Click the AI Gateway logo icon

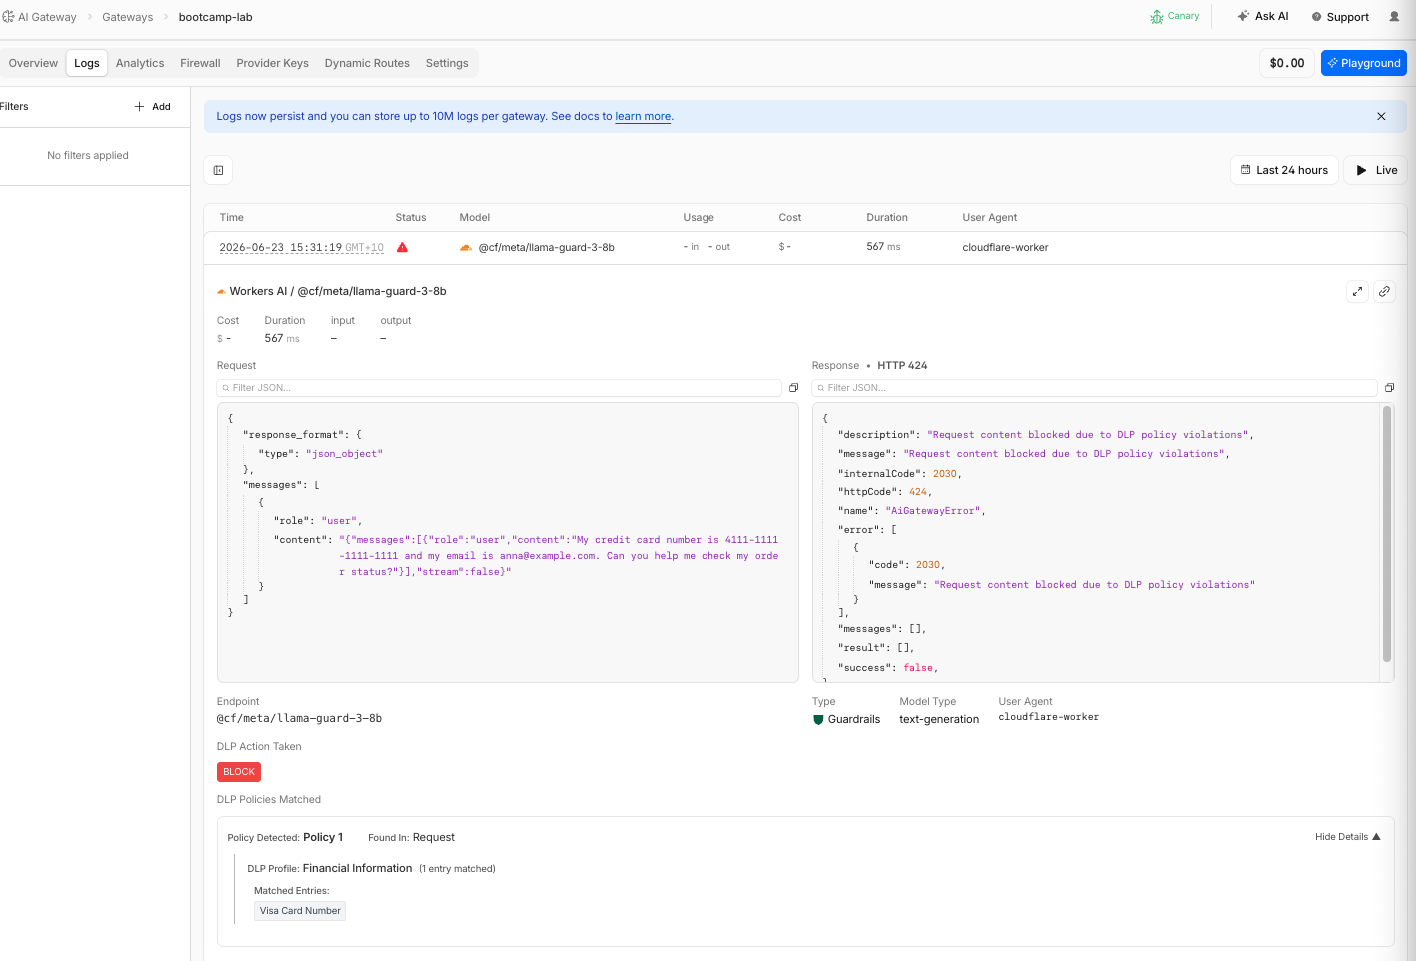pyautogui.click(x=8, y=17)
